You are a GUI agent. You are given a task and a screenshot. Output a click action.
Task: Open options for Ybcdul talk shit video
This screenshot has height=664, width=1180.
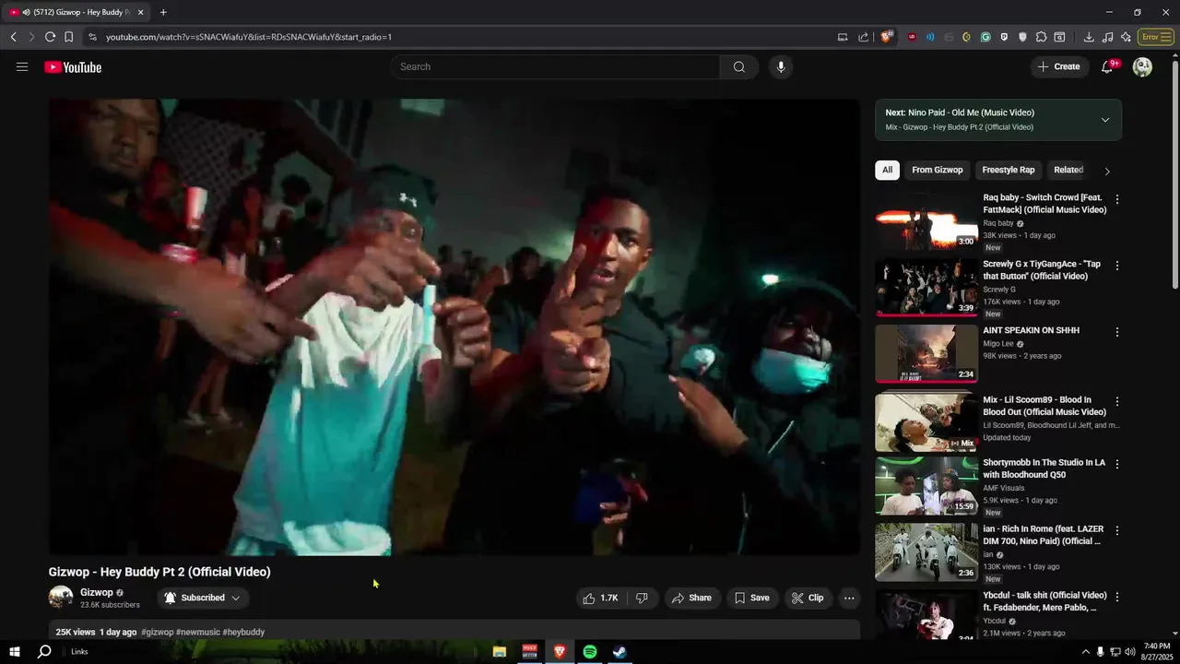(1117, 597)
